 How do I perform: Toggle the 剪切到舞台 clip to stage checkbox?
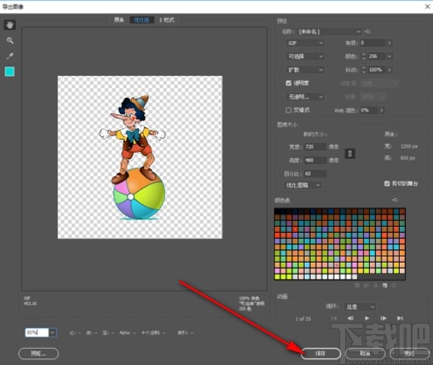(x=387, y=184)
